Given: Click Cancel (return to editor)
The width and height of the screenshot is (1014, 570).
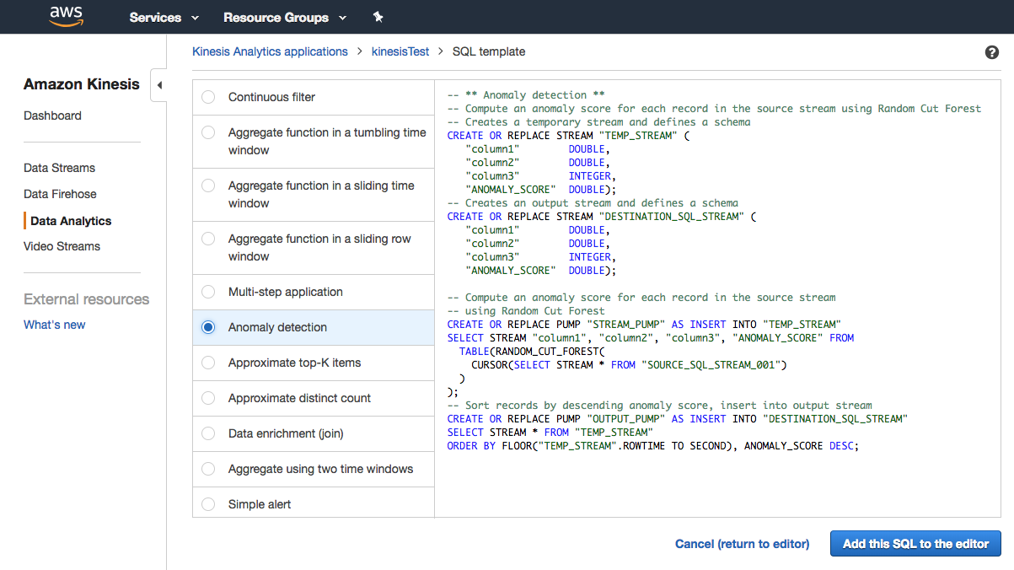Looking at the screenshot, I should pyautogui.click(x=742, y=544).
